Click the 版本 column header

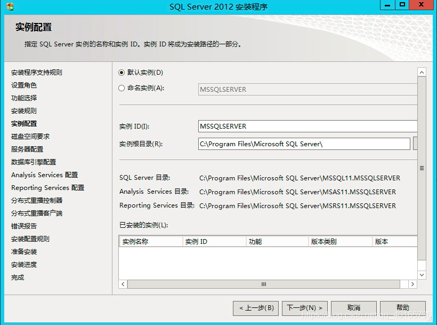[395, 242]
